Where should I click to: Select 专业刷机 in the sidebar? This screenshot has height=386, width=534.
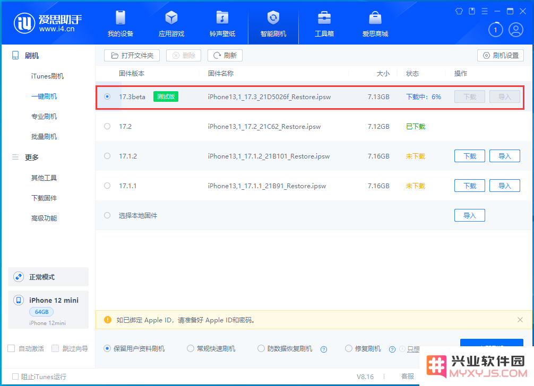tap(44, 116)
